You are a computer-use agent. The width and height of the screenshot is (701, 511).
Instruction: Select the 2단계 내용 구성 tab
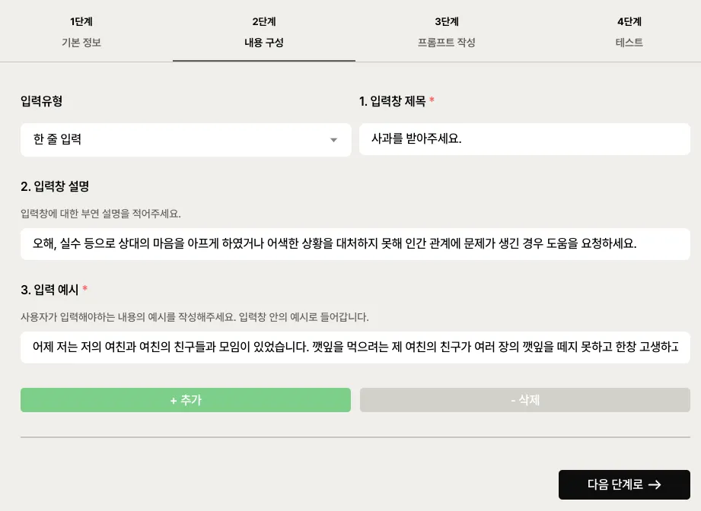[263, 32]
